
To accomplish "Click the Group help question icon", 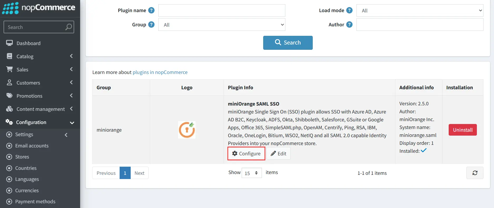I will [x=151, y=24].
